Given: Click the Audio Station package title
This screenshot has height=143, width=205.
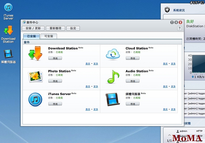Looking at the screenshot, I should pyautogui.click(x=137, y=71).
